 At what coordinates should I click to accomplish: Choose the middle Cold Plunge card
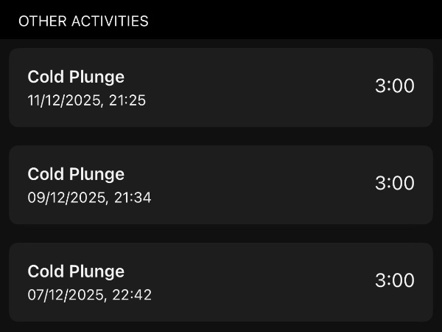point(220,185)
